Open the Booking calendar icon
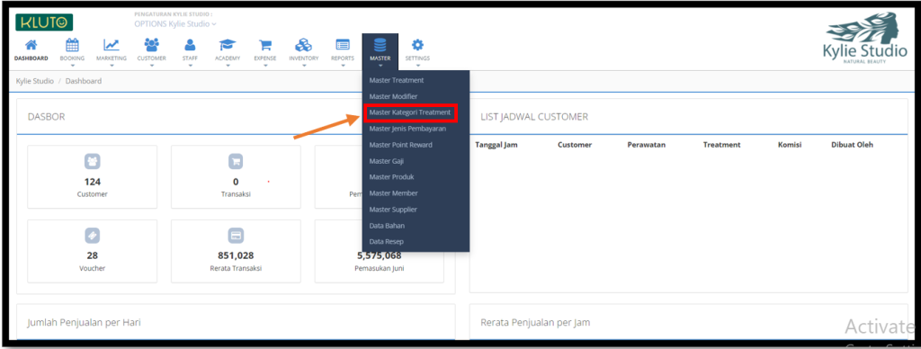Image resolution: width=921 pixels, height=349 pixels. [x=72, y=45]
